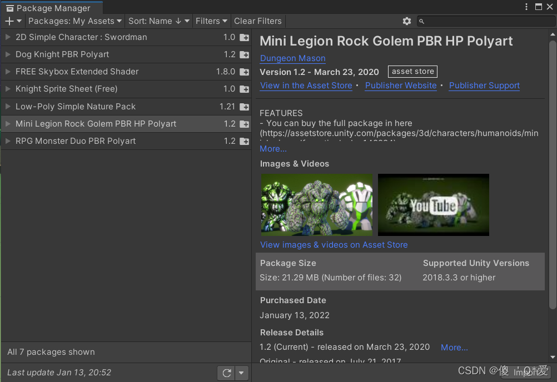
Task: Expand the FREE Skybox Extended Shader row
Action: (x=8, y=71)
